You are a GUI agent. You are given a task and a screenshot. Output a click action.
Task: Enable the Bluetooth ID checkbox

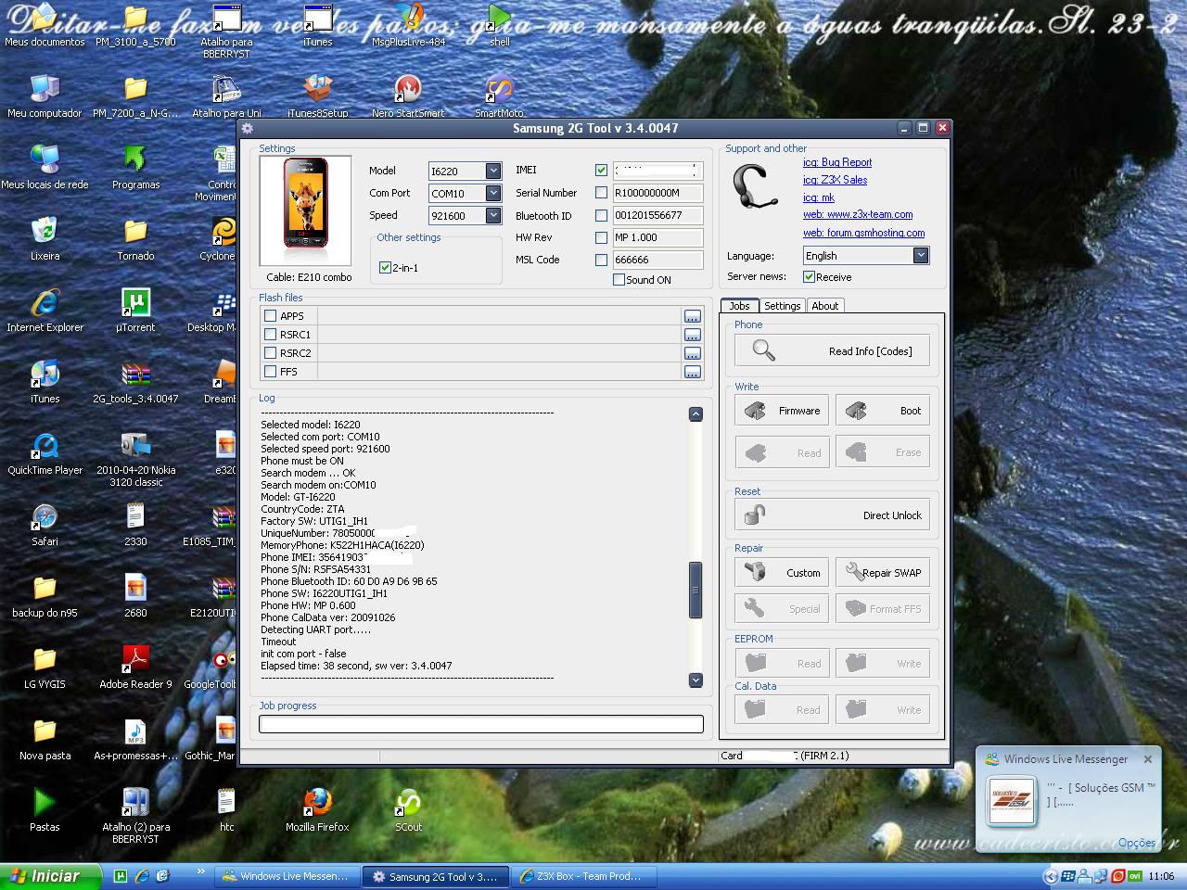(601, 215)
